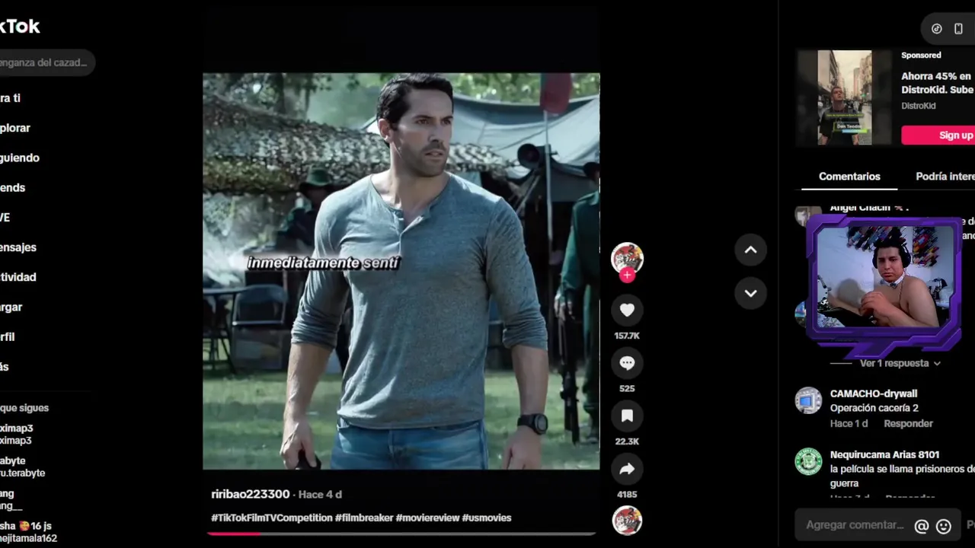The height and width of the screenshot is (548, 975).
Task: Open Nequirucama Arias 8101 avatar
Action: click(x=808, y=461)
